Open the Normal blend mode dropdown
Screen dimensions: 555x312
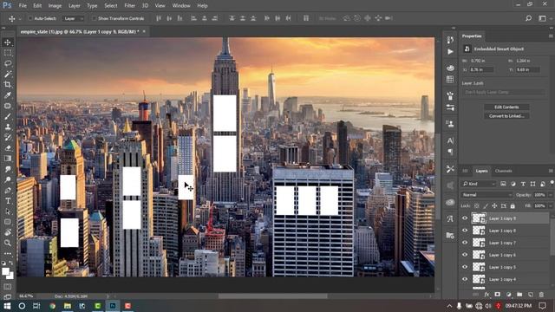coord(486,195)
